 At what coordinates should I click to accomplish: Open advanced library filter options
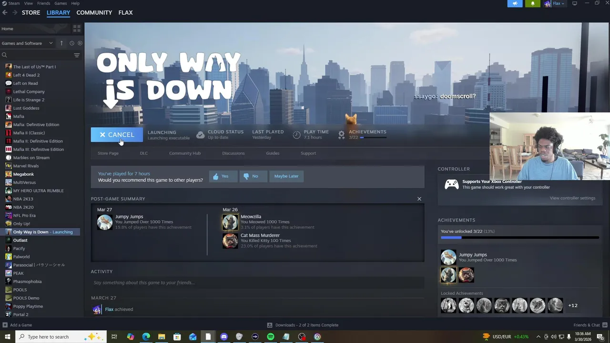77,55
